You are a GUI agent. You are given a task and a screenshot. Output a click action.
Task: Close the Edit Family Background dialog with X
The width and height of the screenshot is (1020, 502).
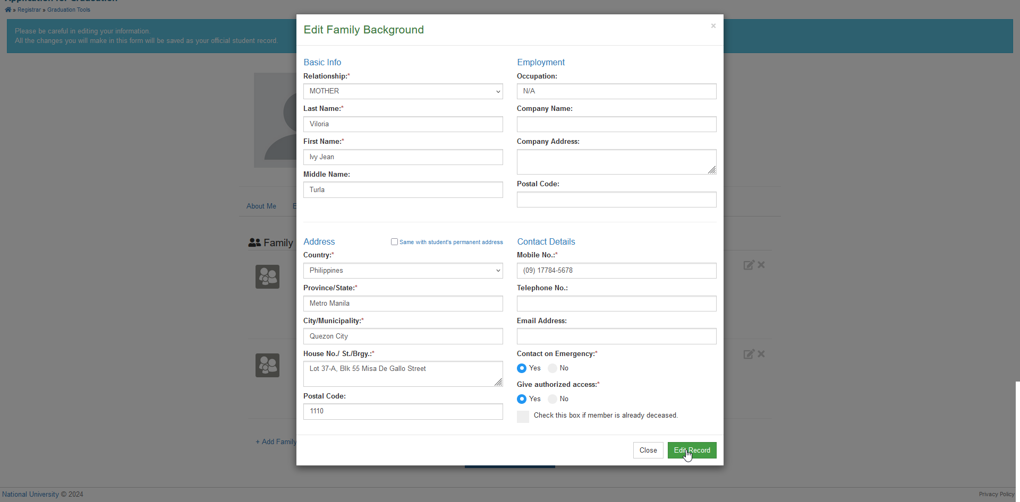[x=713, y=25]
